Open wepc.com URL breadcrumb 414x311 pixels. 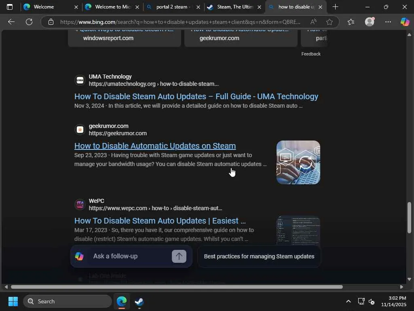pos(155,208)
